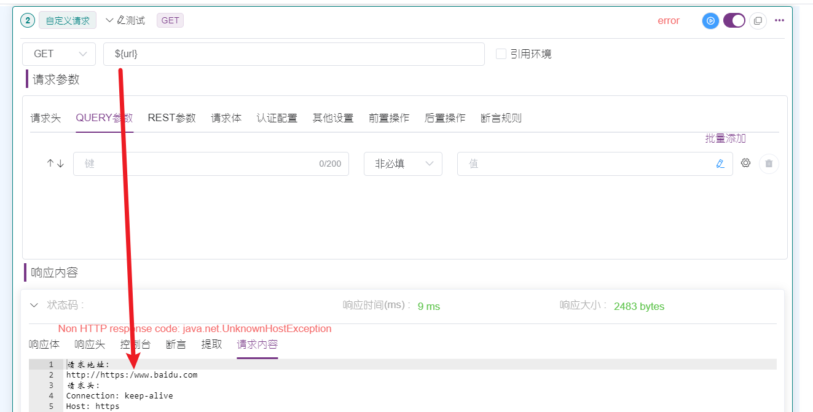Click the 值 value input field
The image size is (813, 412).
tap(595, 164)
